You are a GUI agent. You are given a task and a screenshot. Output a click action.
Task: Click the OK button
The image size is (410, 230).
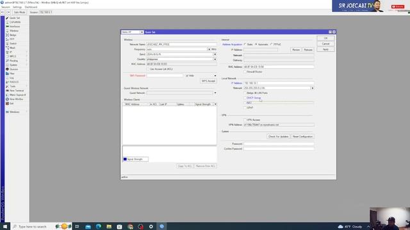[325, 38]
